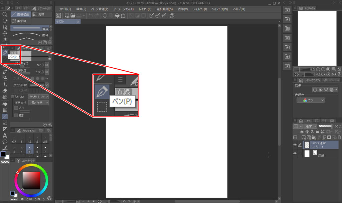Pick the Move layer tool

tap(5, 33)
